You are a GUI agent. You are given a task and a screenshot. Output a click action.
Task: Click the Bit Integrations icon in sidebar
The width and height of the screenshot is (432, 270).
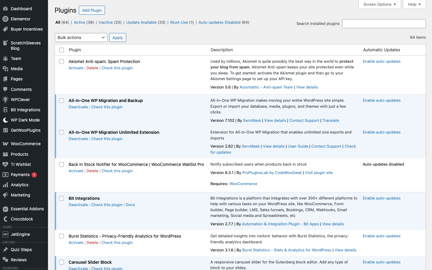(x=5, y=110)
